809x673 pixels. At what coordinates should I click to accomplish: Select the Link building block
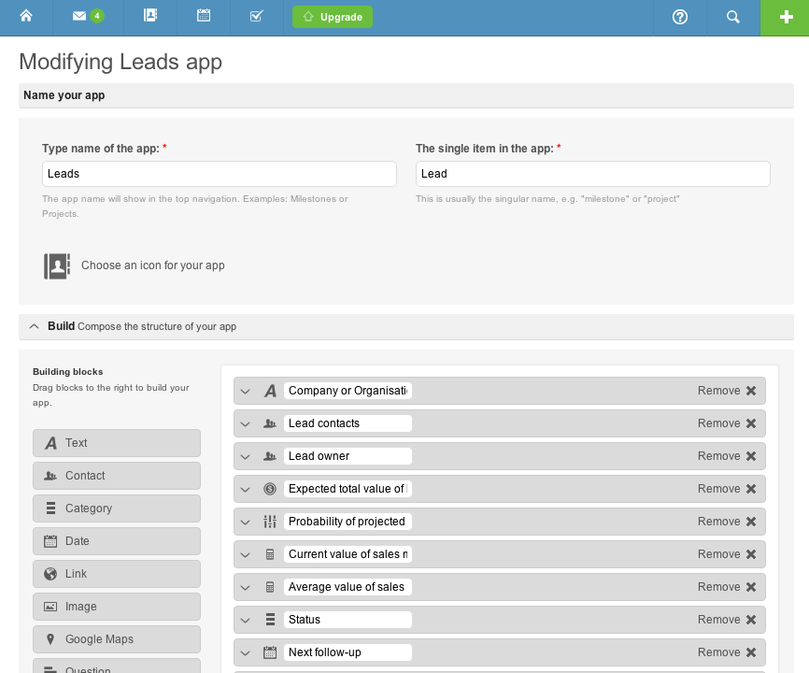tap(117, 574)
